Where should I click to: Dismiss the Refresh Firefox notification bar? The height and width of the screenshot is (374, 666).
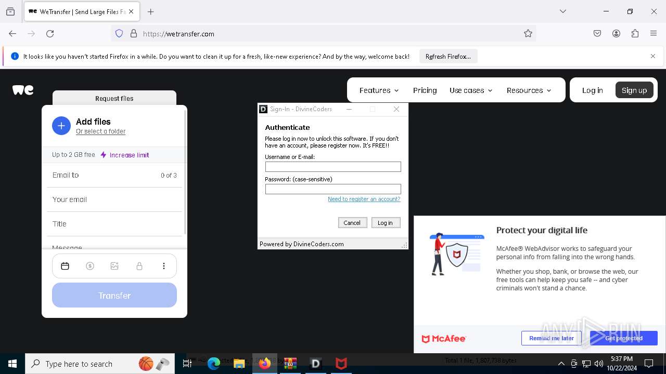click(653, 56)
